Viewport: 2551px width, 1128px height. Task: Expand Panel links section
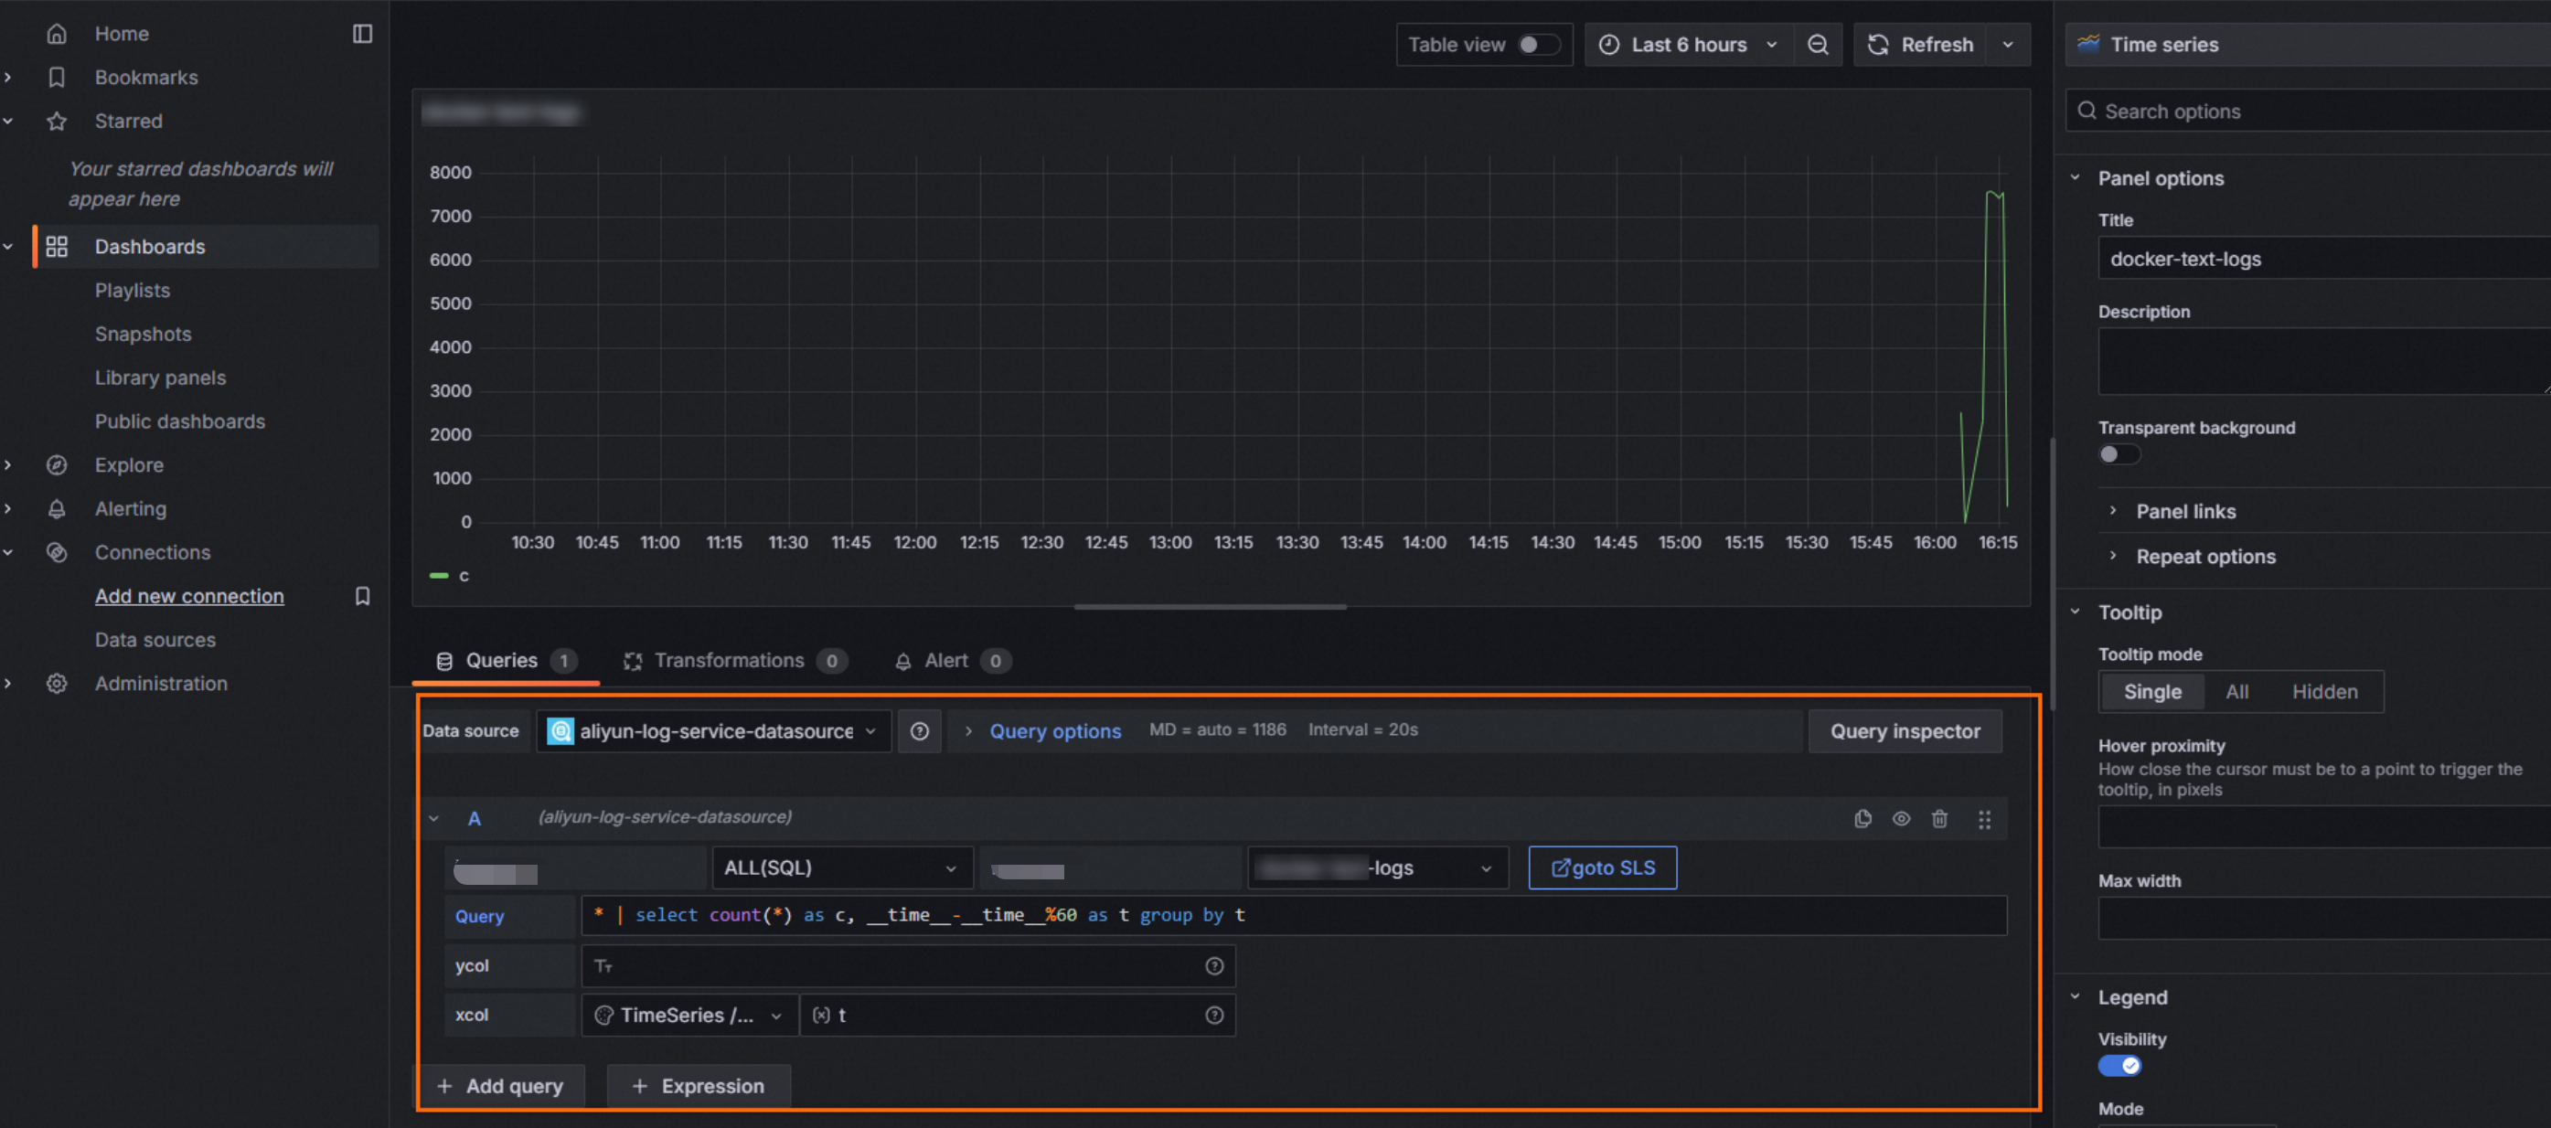pos(2184,511)
